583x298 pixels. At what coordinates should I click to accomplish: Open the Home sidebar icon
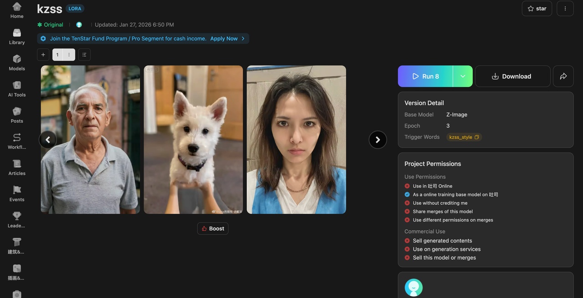point(17,10)
